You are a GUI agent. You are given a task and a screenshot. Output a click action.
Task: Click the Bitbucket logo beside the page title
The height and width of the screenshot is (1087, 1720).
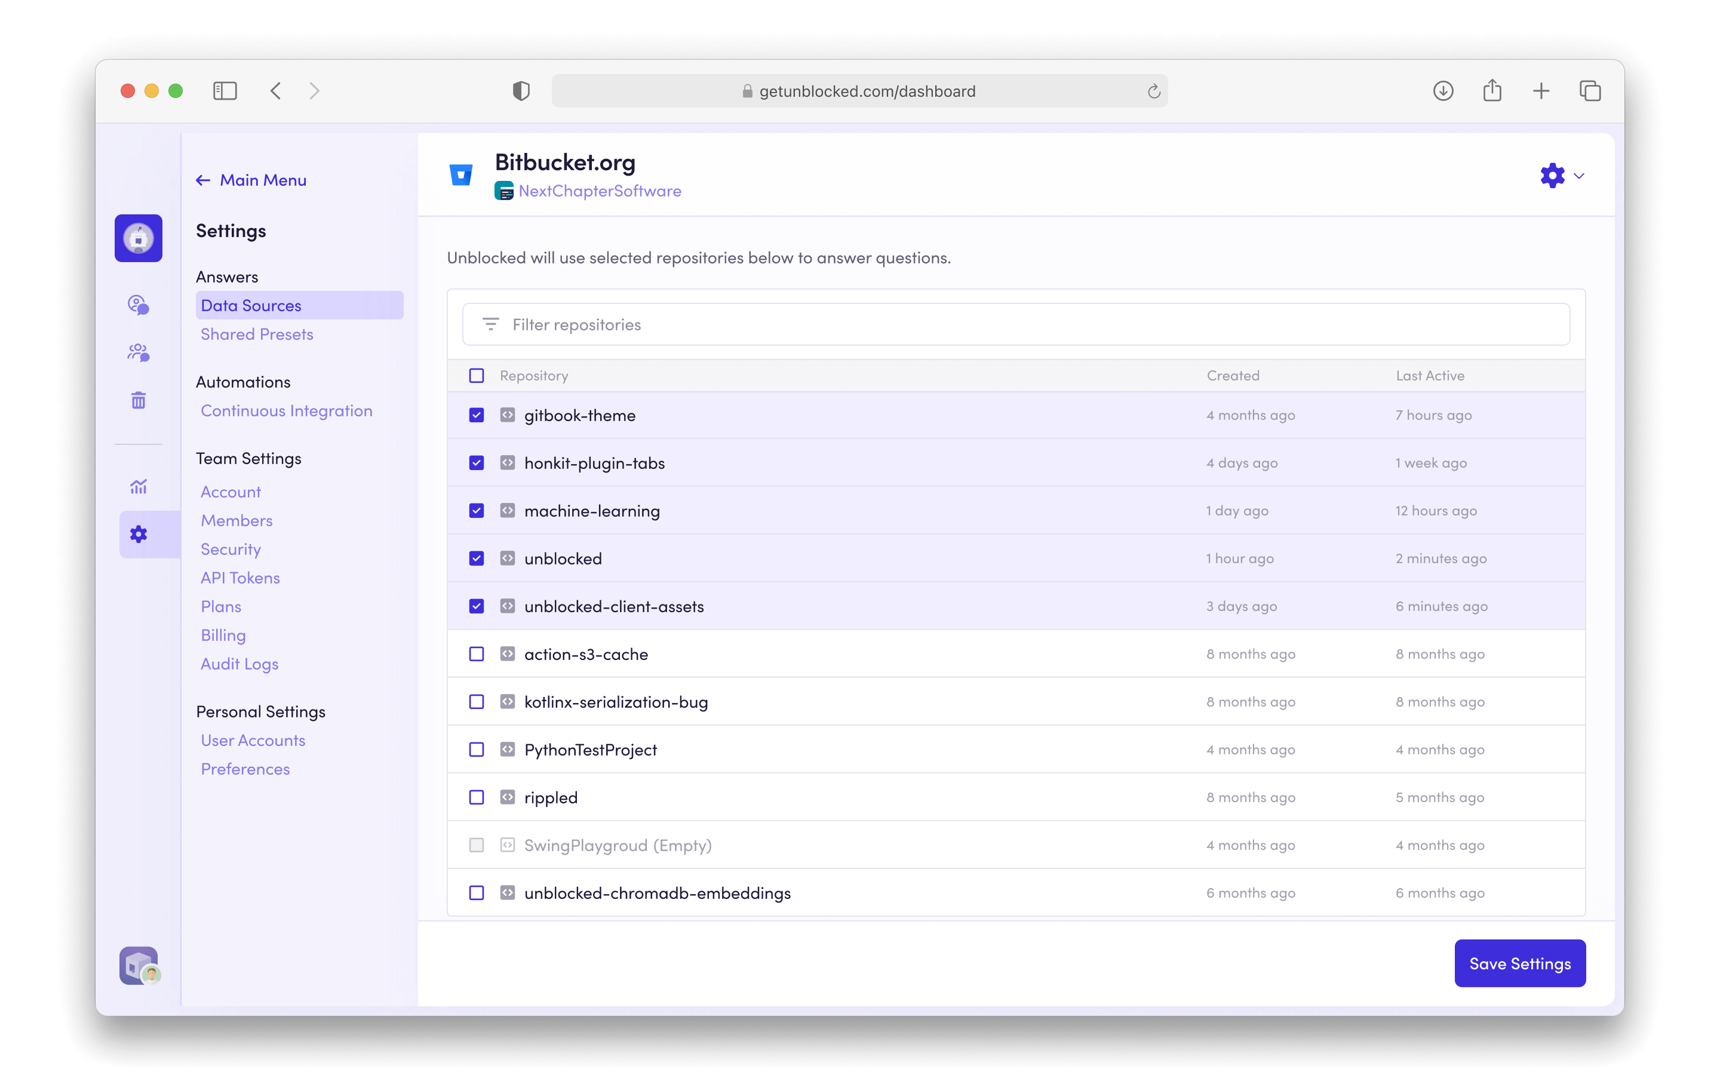[462, 174]
